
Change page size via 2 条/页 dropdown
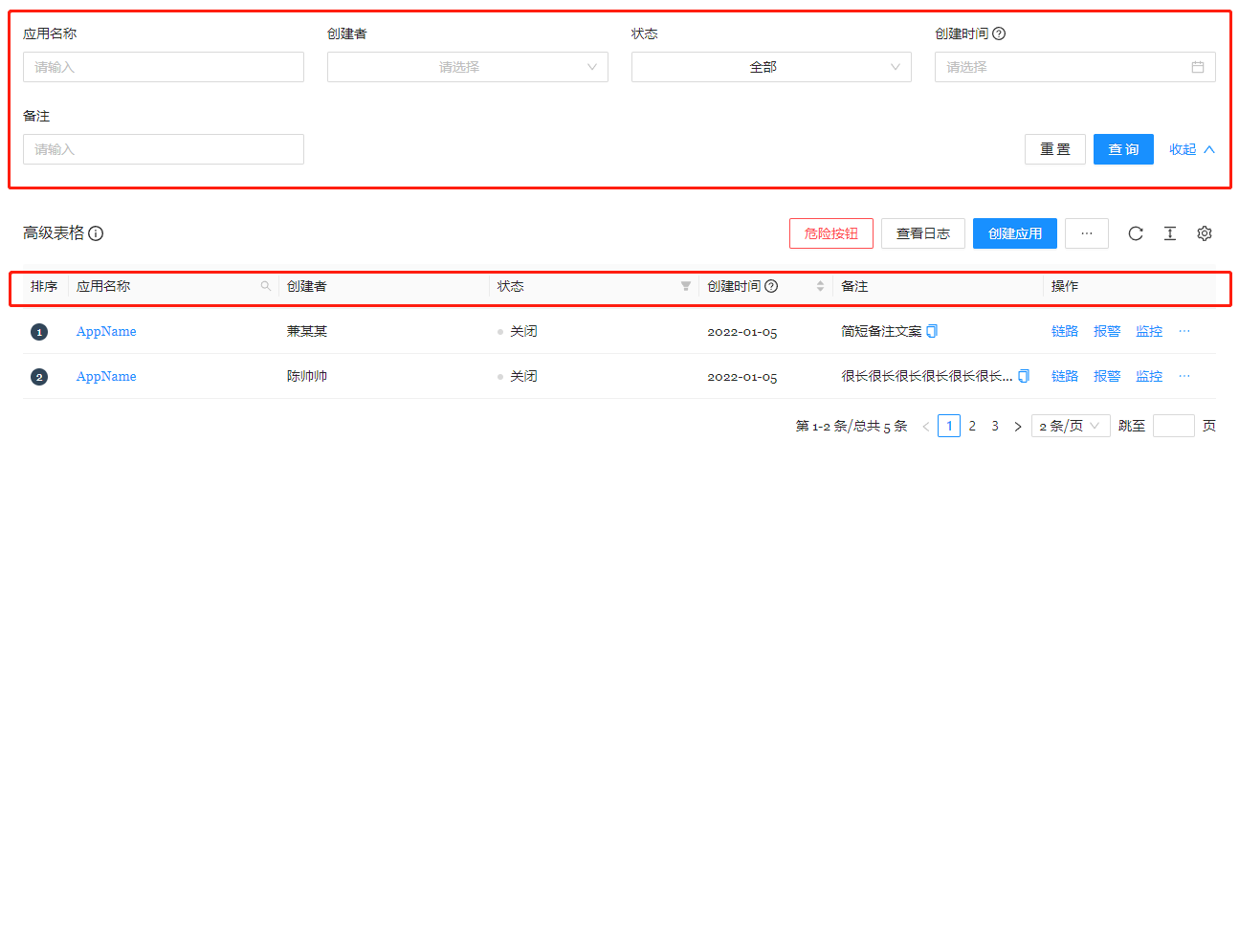1070,425
